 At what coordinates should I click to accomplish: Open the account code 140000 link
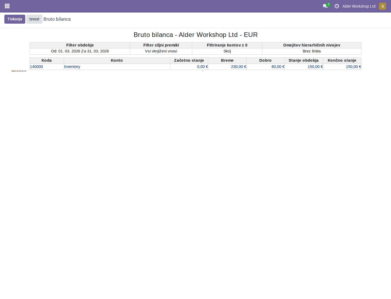coord(36,67)
